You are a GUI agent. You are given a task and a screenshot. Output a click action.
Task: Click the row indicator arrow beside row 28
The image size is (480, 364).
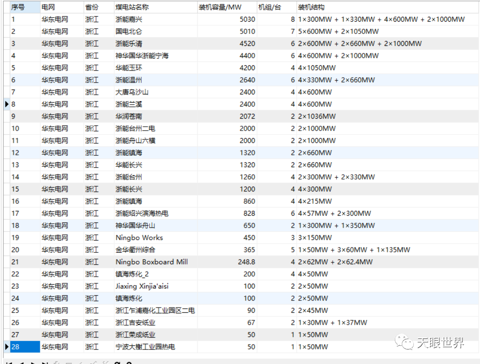(7, 347)
